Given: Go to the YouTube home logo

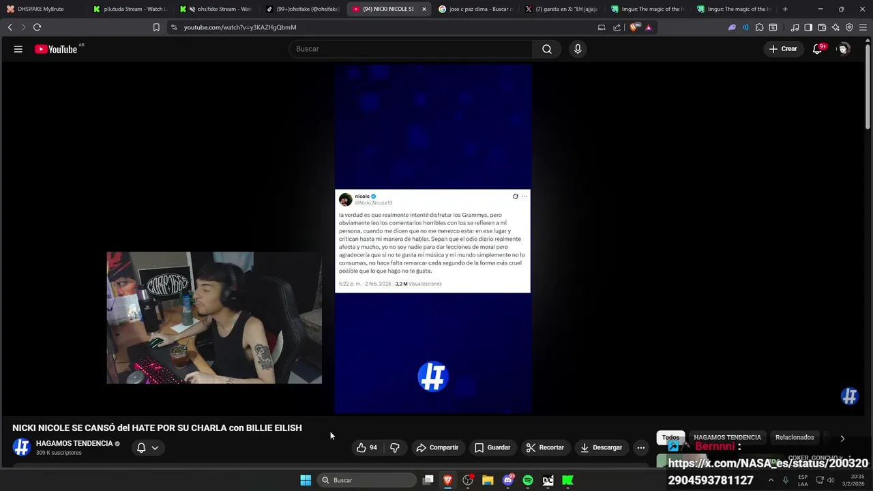Looking at the screenshot, I should click(x=56, y=49).
